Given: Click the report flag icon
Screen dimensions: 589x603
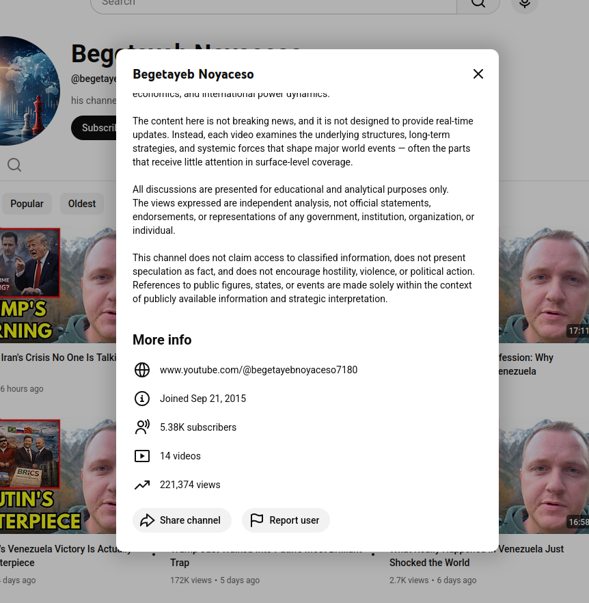Looking at the screenshot, I should (x=256, y=520).
